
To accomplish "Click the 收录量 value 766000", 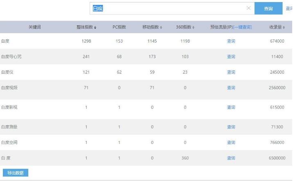I will pos(277,142).
